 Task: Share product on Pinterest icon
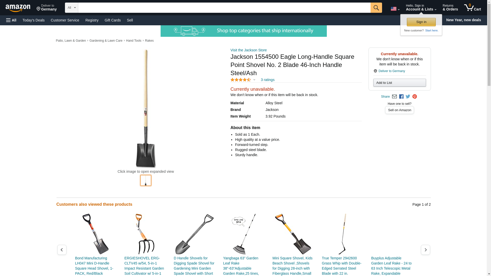pyautogui.click(x=415, y=97)
